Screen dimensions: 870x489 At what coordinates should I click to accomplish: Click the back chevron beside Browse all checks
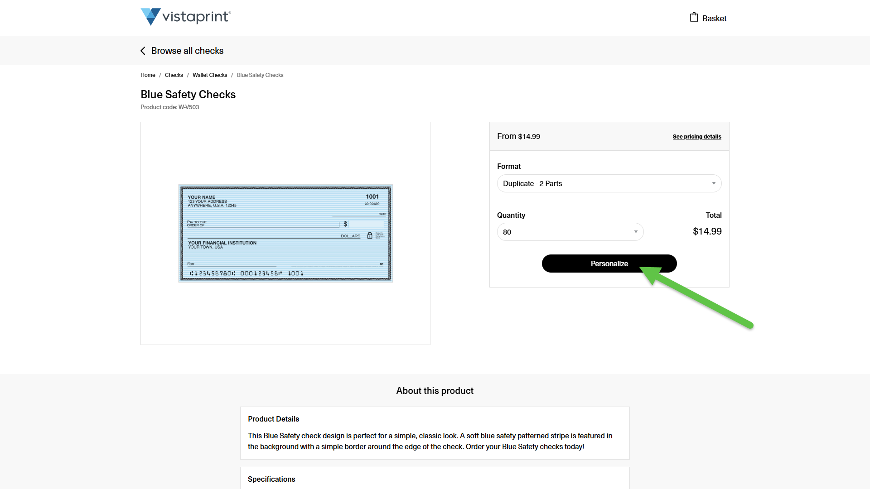point(143,51)
